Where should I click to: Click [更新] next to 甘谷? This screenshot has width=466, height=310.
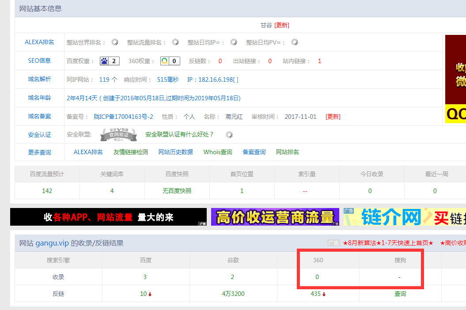click(x=281, y=25)
